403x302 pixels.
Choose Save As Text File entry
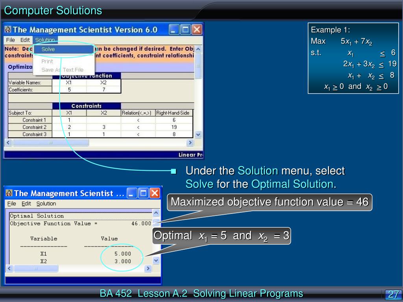point(63,70)
